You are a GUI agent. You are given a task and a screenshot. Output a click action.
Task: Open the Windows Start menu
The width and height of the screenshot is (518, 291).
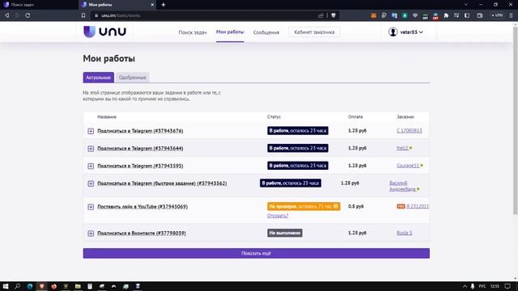6,286
